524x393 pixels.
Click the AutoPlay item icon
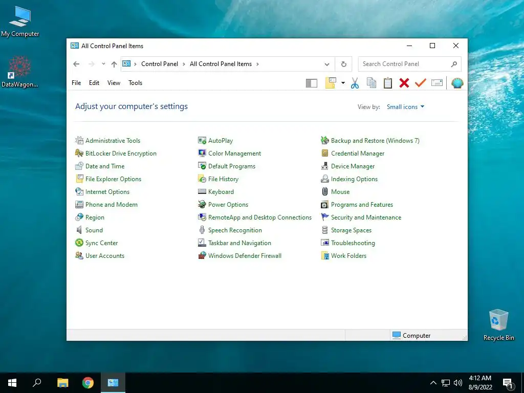pos(202,140)
